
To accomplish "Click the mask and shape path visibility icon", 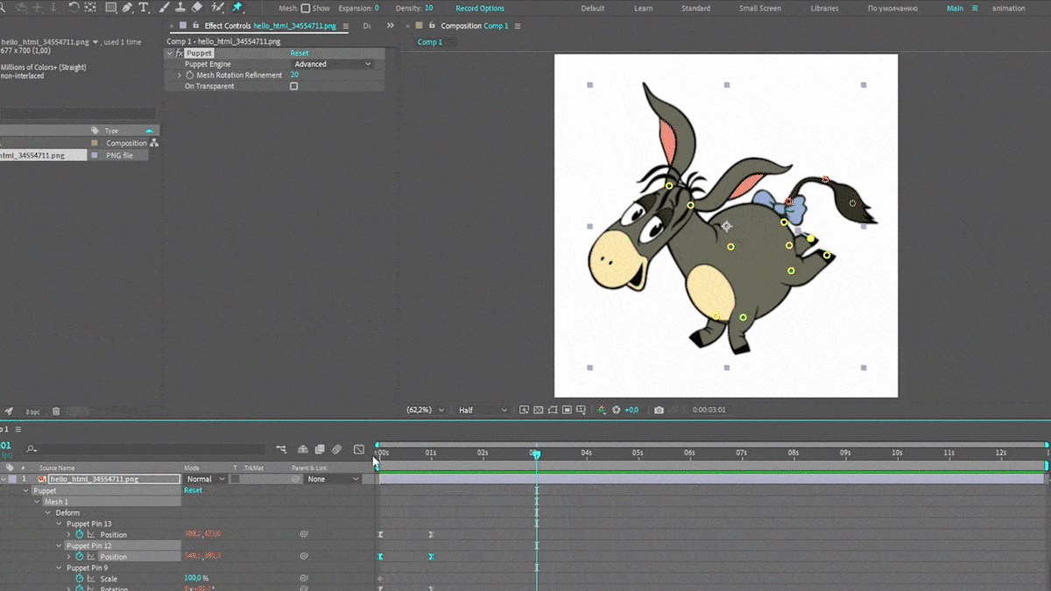I will (x=553, y=410).
